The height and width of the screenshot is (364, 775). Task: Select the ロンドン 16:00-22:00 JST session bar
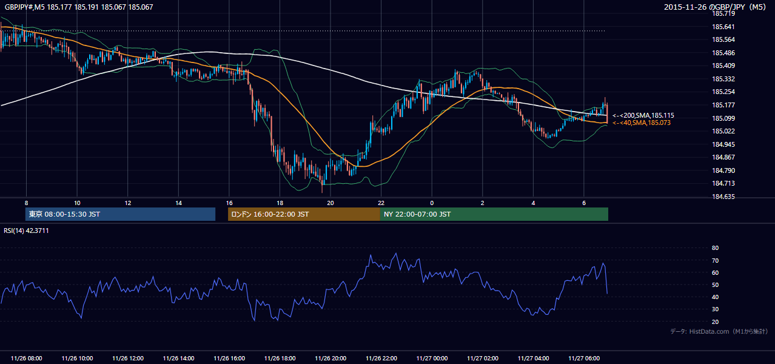coord(304,214)
